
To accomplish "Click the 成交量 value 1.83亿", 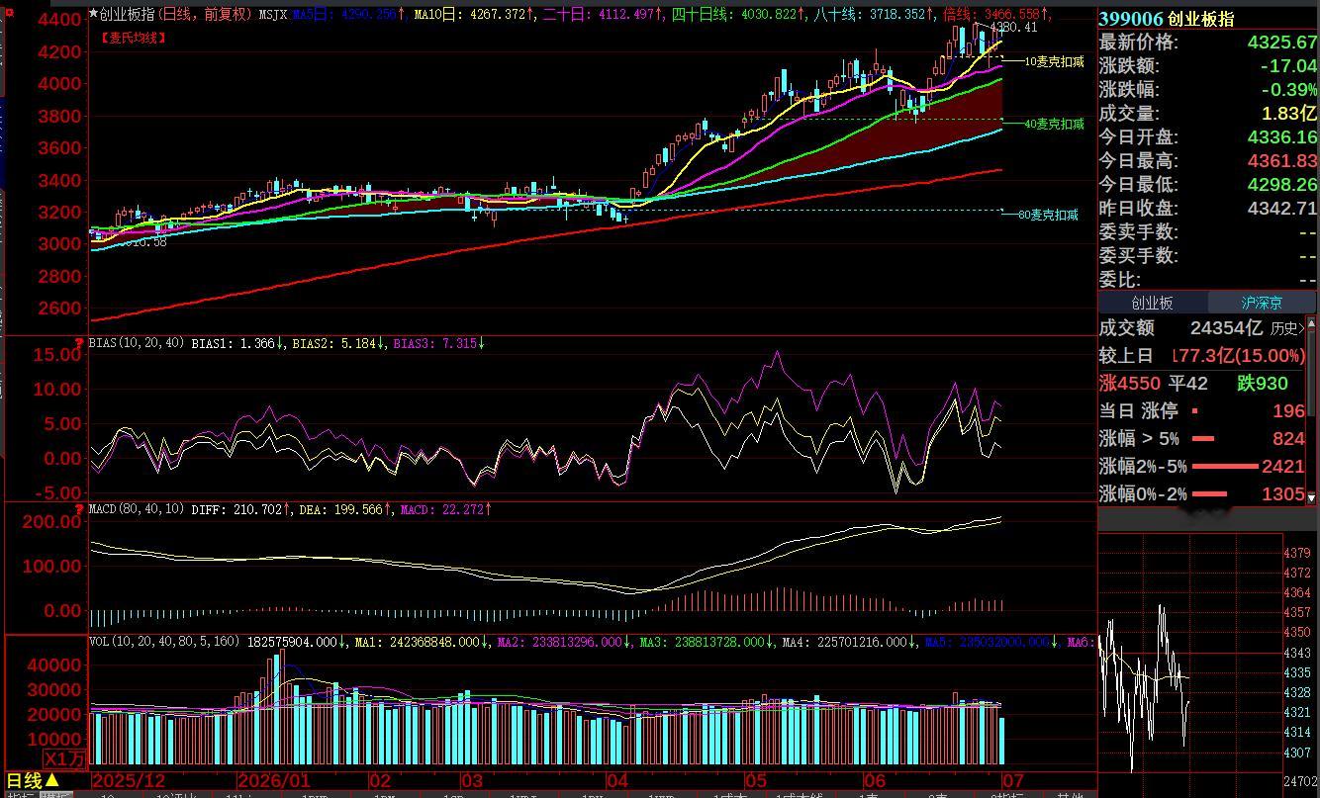I will pos(1288,114).
